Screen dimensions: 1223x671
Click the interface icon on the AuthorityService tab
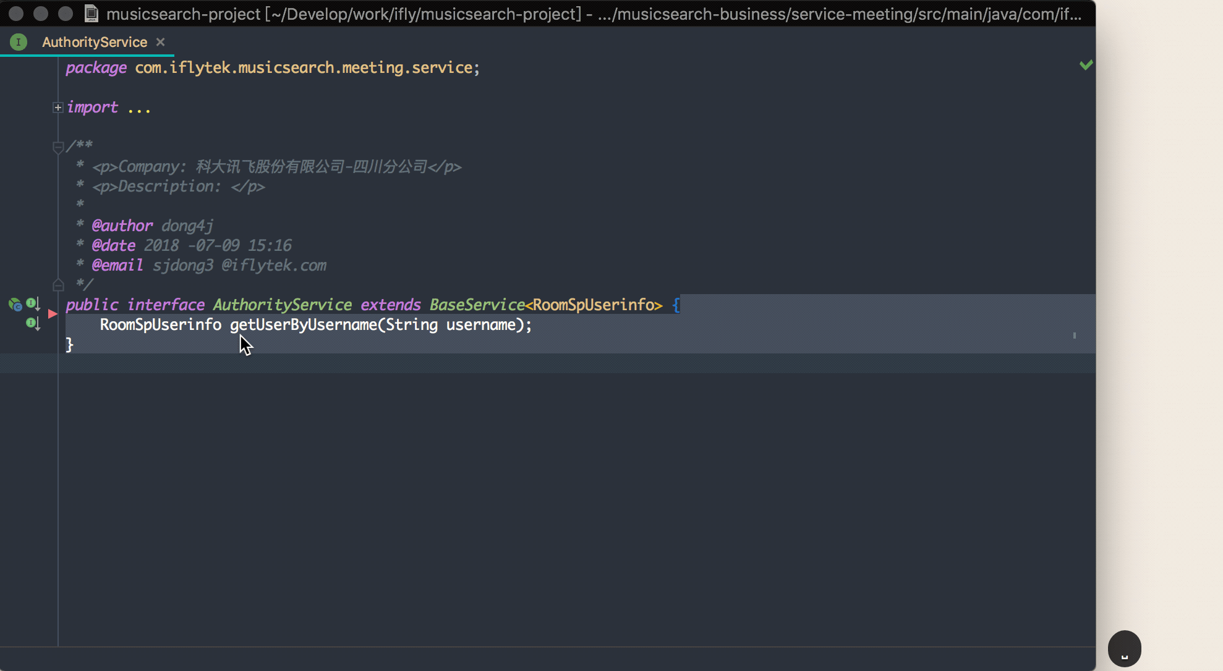tap(18, 41)
